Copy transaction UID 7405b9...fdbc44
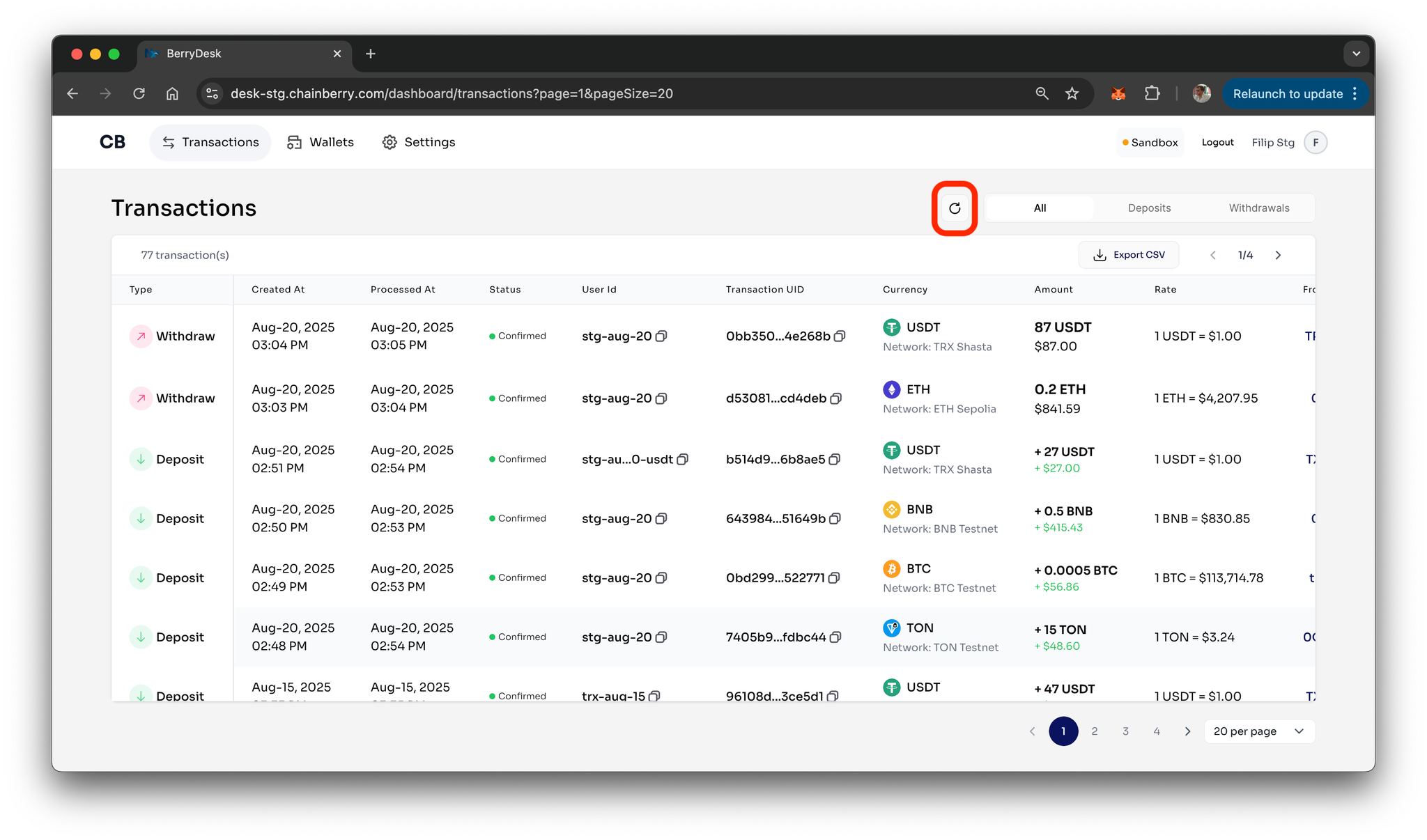The height and width of the screenshot is (840, 1427). point(836,637)
